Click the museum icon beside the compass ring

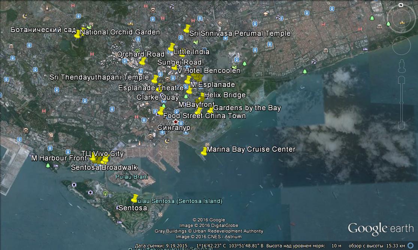point(379,27)
